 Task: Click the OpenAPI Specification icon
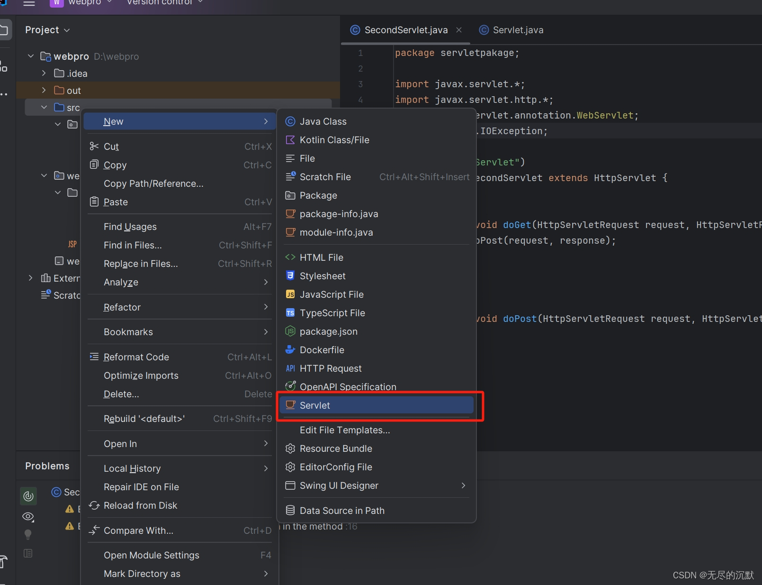click(x=290, y=386)
